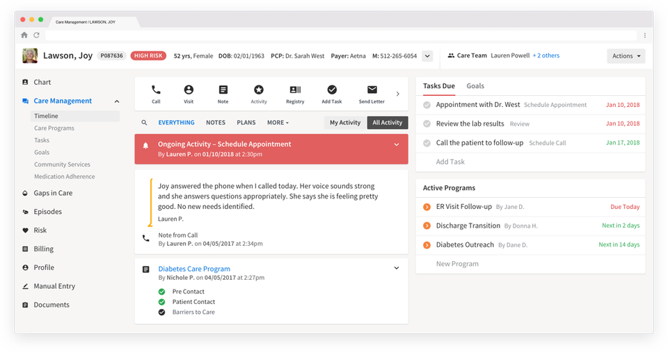The image size is (668, 352).
Task: Open the Note action icon
Action: (x=223, y=90)
